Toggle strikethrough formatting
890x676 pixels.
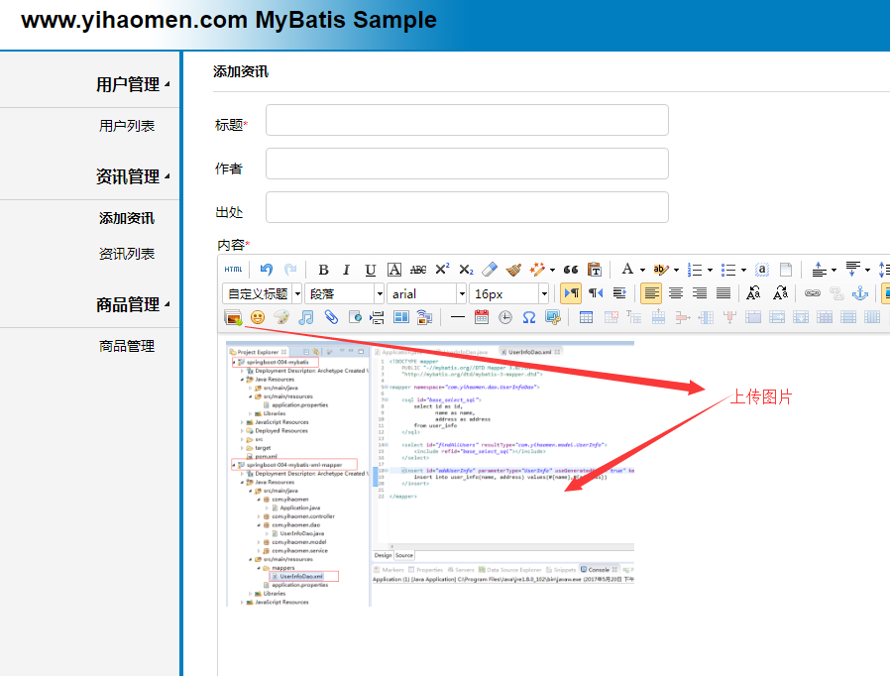(418, 270)
